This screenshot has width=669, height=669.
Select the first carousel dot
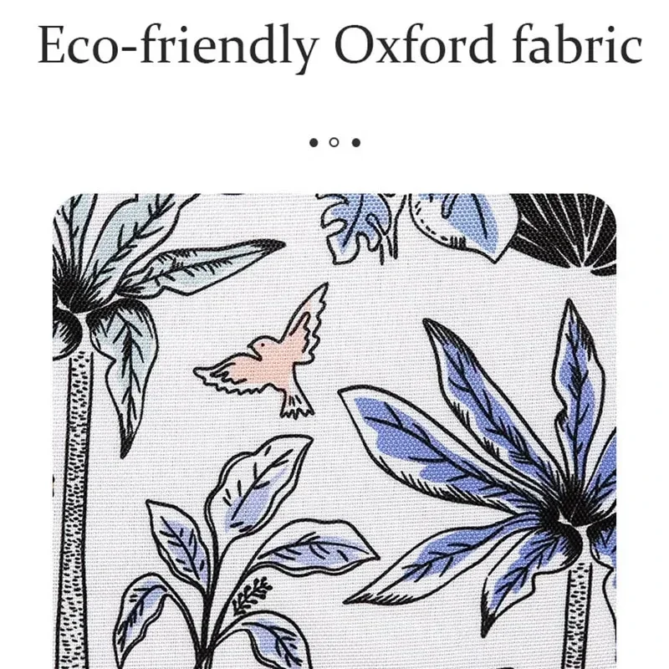click(314, 142)
